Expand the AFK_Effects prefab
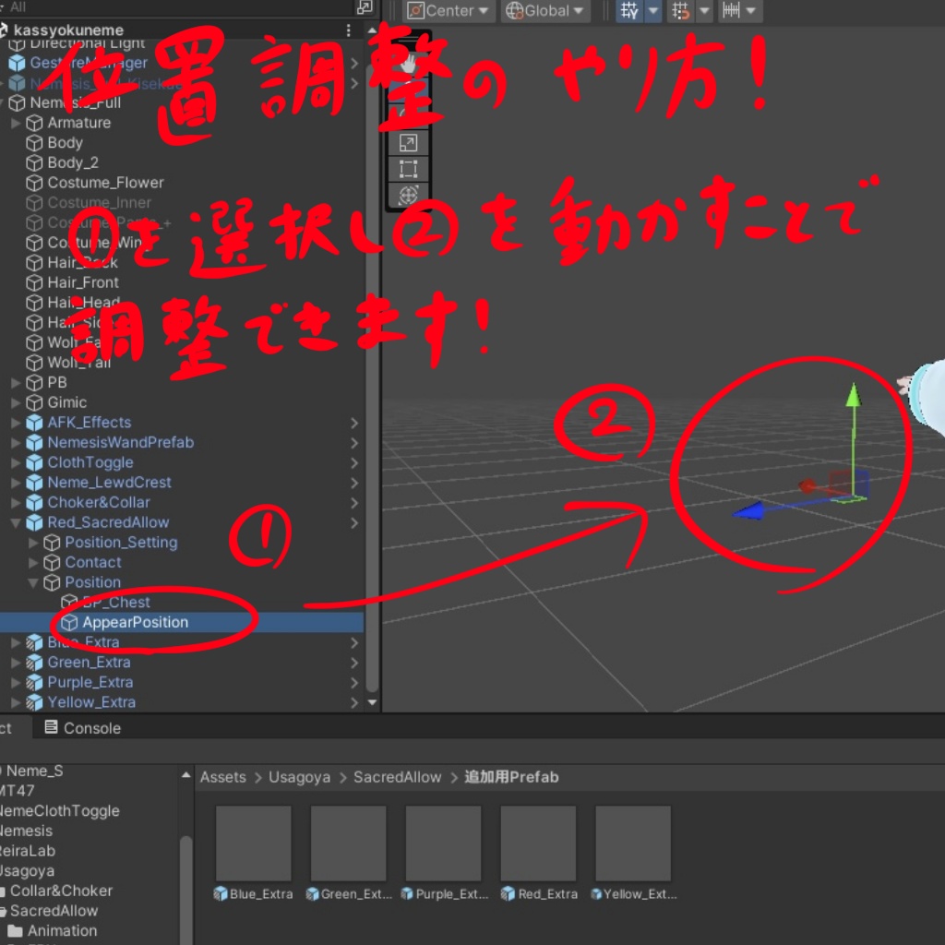The width and height of the screenshot is (945, 945). pos(16,423)
